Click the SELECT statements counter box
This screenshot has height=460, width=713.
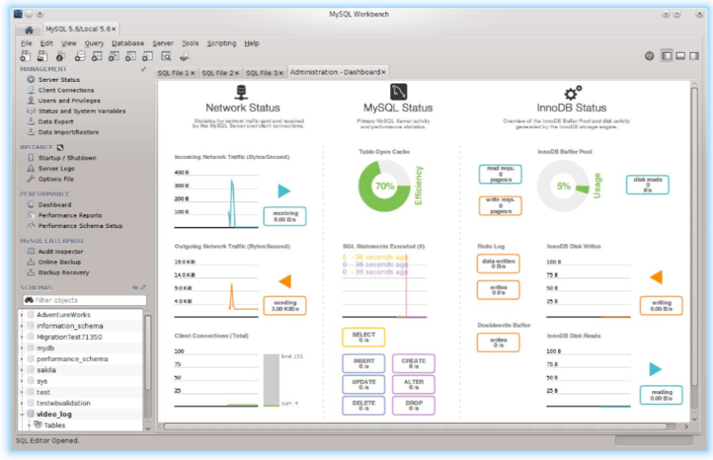363,337
